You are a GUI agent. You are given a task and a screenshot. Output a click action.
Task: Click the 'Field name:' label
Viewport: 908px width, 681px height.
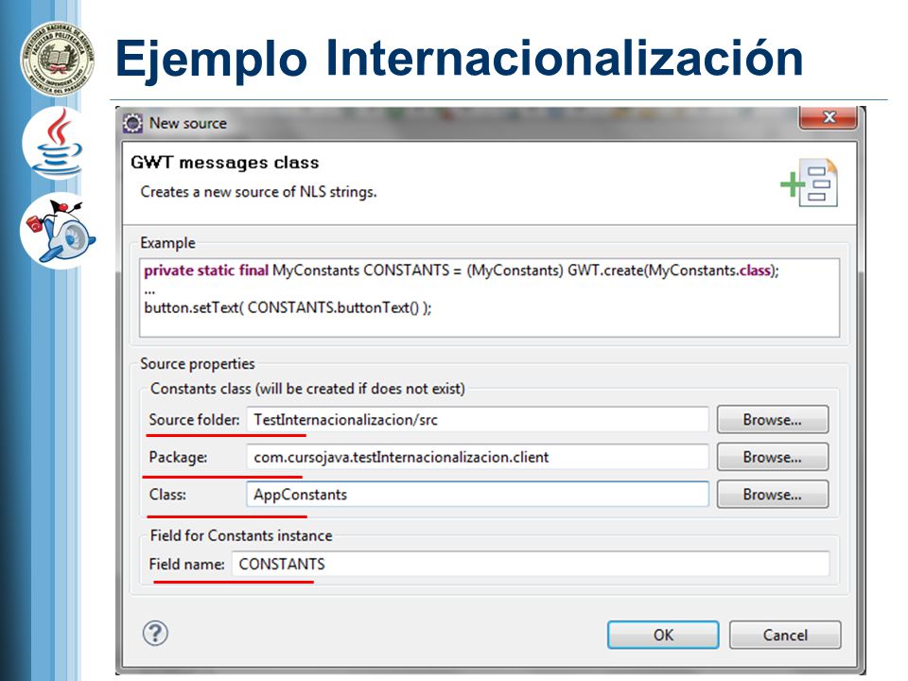186,564
